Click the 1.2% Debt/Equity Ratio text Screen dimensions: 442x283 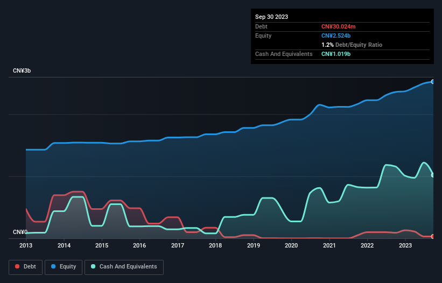click(x=352, y=45)
